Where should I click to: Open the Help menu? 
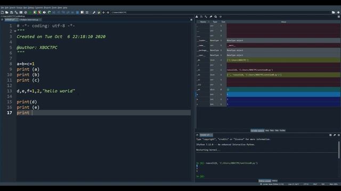65,7
